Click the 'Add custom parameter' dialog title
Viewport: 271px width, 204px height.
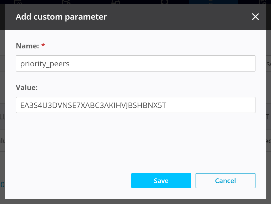point(61,17)
